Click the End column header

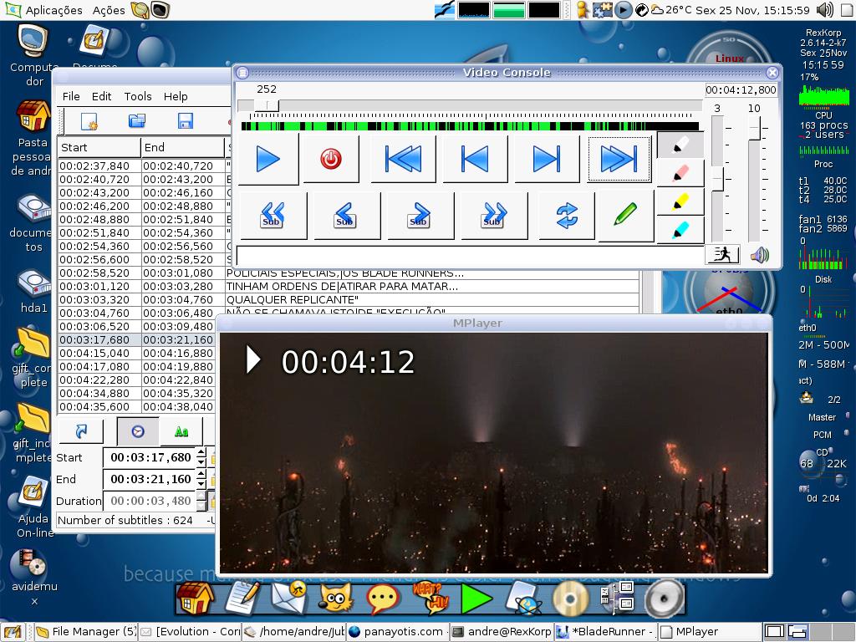pyautogui.click(x=182, y=147)
